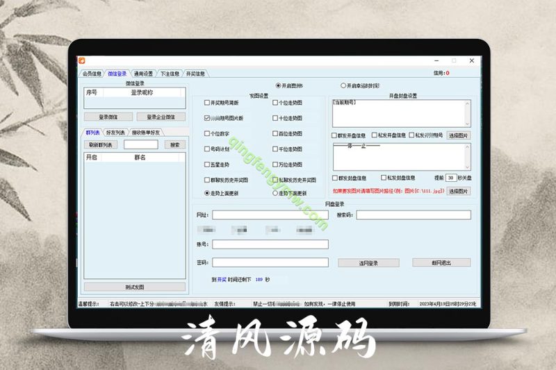Select the 开启幸运时时彩 radio button
The width and height of the screenshot is (556, 370).
click(x=343, y=85)
